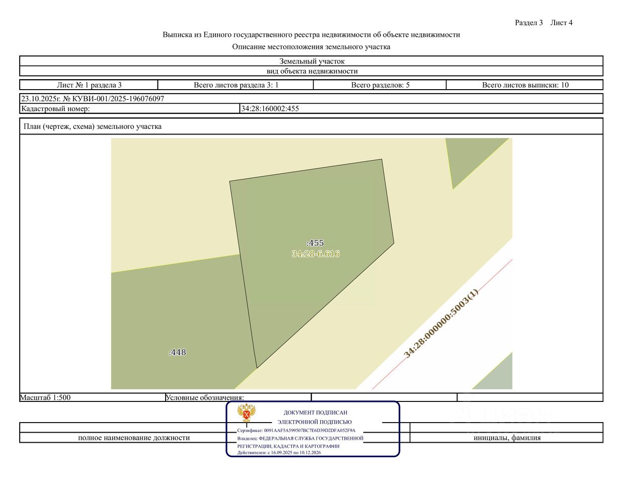Click the "Всего разделов: 5" cell

coord(380,85)
